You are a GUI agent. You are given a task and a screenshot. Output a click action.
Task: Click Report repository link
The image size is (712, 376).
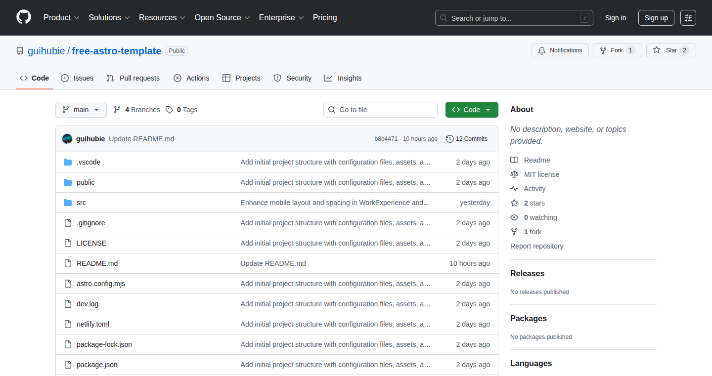coord(537,246)
